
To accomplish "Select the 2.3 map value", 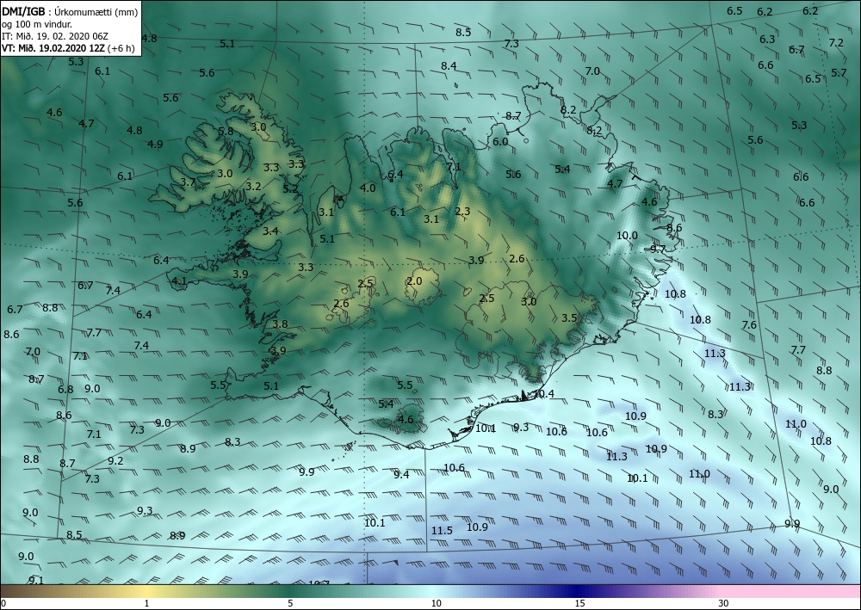I will tap(462, 211).
